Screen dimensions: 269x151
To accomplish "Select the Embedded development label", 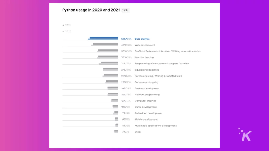I will tap(149, 113).
